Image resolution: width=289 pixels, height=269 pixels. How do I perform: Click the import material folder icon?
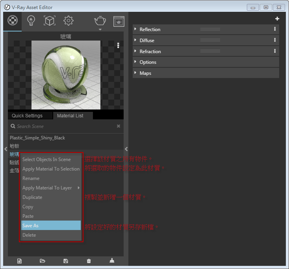43,261
